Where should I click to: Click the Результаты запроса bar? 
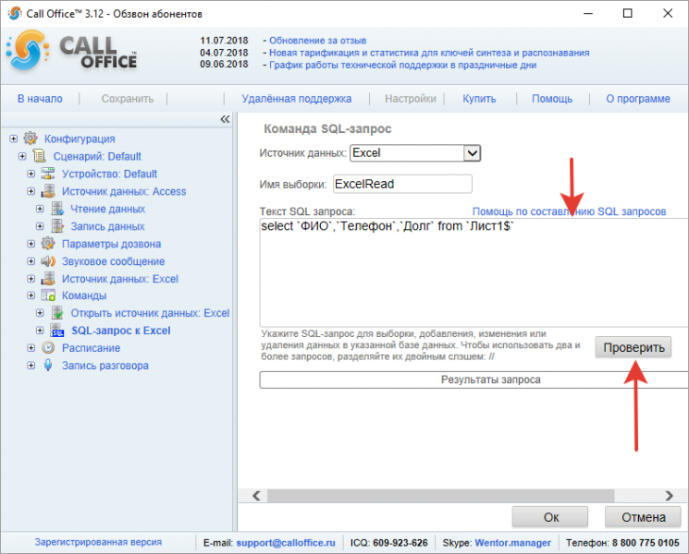[x=474, y=379]
